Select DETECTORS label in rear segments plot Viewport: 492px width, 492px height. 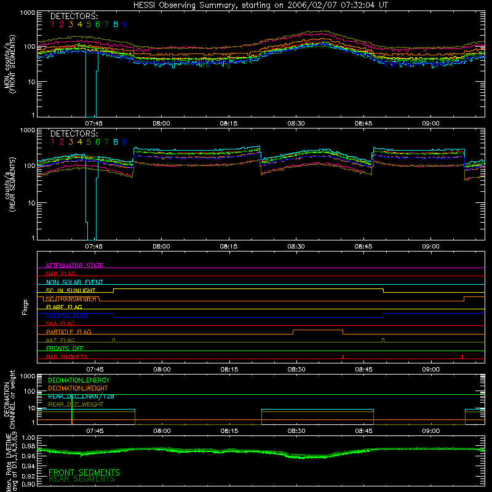(x=74, y=133)
